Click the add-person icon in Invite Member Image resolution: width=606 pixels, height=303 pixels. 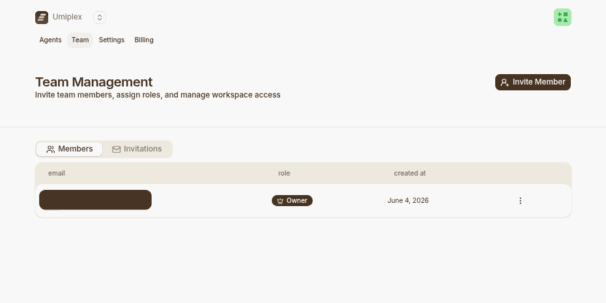[504, 83]
